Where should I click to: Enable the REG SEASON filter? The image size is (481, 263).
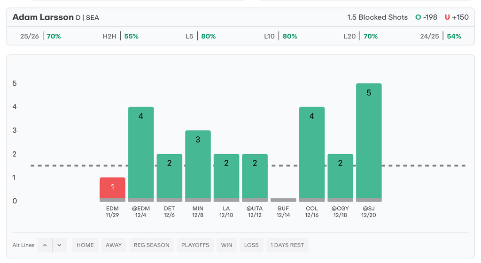pos(151,245)
